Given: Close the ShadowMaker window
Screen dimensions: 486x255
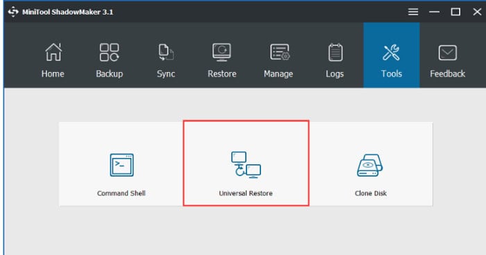Looking at the screenshot, I should (x=477, y=12).
